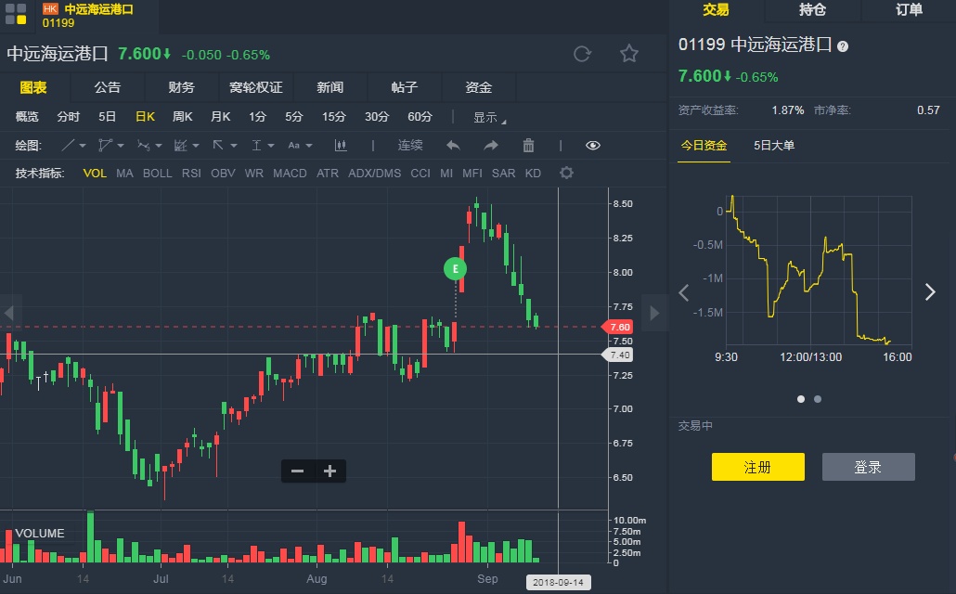Enable the MACD indicator
The height and width of the screenshot is (594, 956).
pos(290,174)
